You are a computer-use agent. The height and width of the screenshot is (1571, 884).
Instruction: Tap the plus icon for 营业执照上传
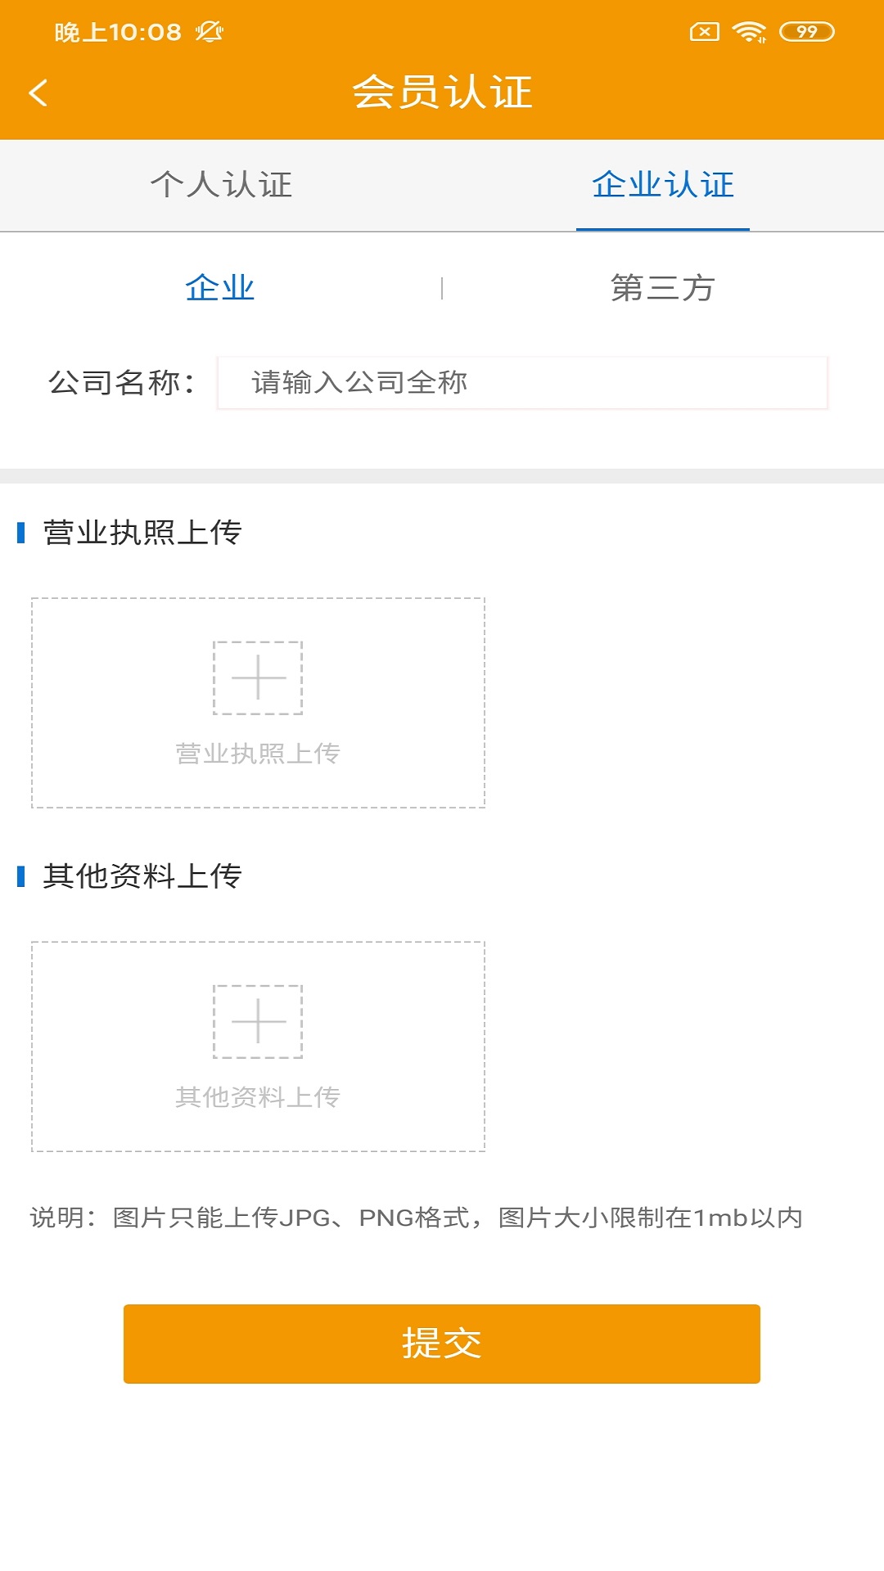click(x=258, y=677)
